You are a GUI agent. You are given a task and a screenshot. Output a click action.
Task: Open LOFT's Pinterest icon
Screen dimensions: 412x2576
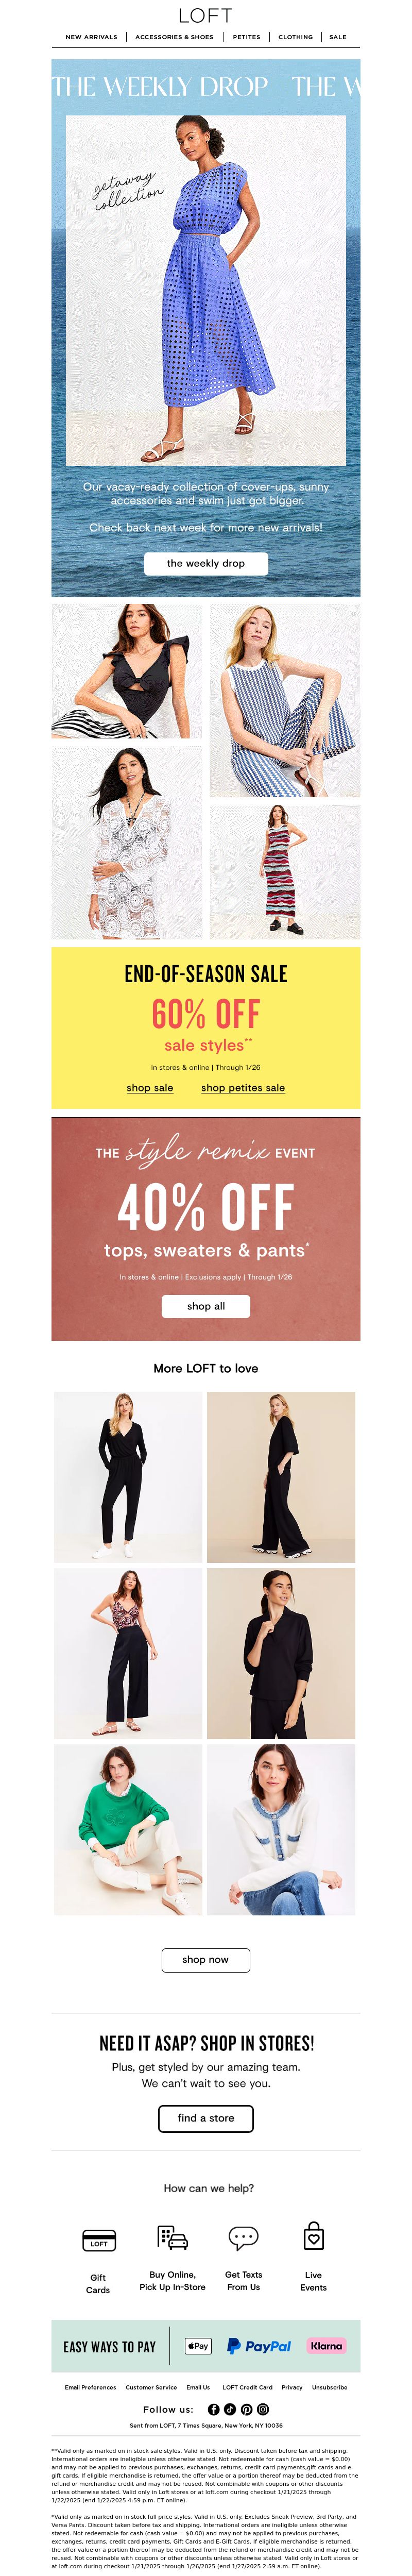tap(246, 2410)
